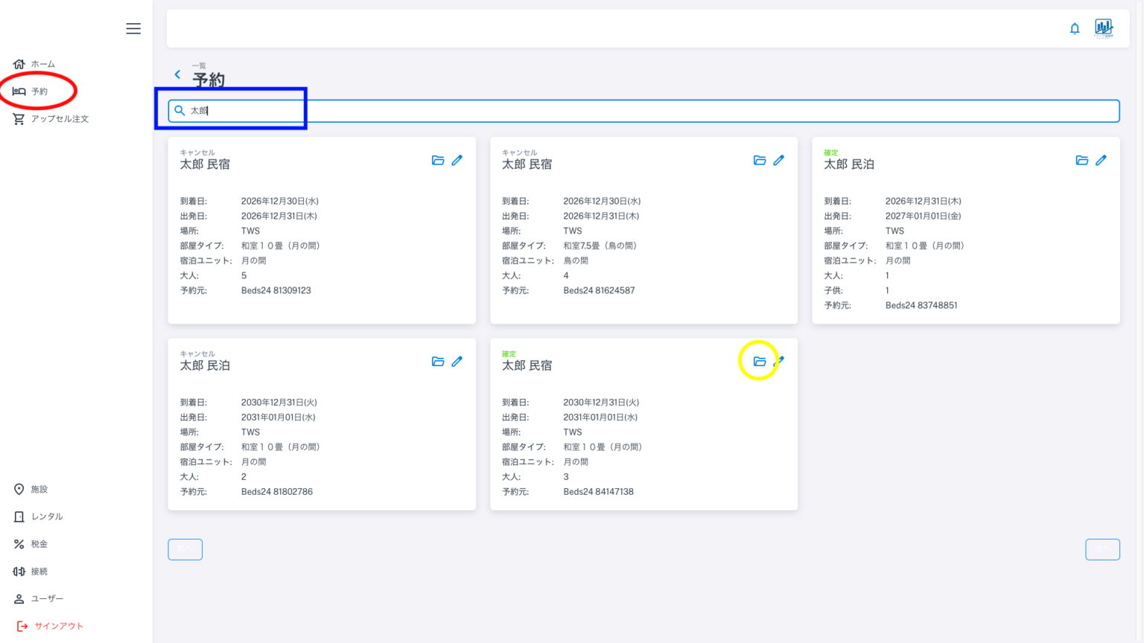The height and width of the screenshot is (643, 1144).
Task: Edit reservation Beds24 81309123 with pencil
Action: click(457, 161)
